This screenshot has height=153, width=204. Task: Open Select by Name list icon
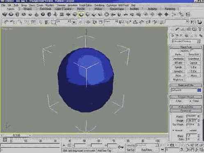point(47,22)
